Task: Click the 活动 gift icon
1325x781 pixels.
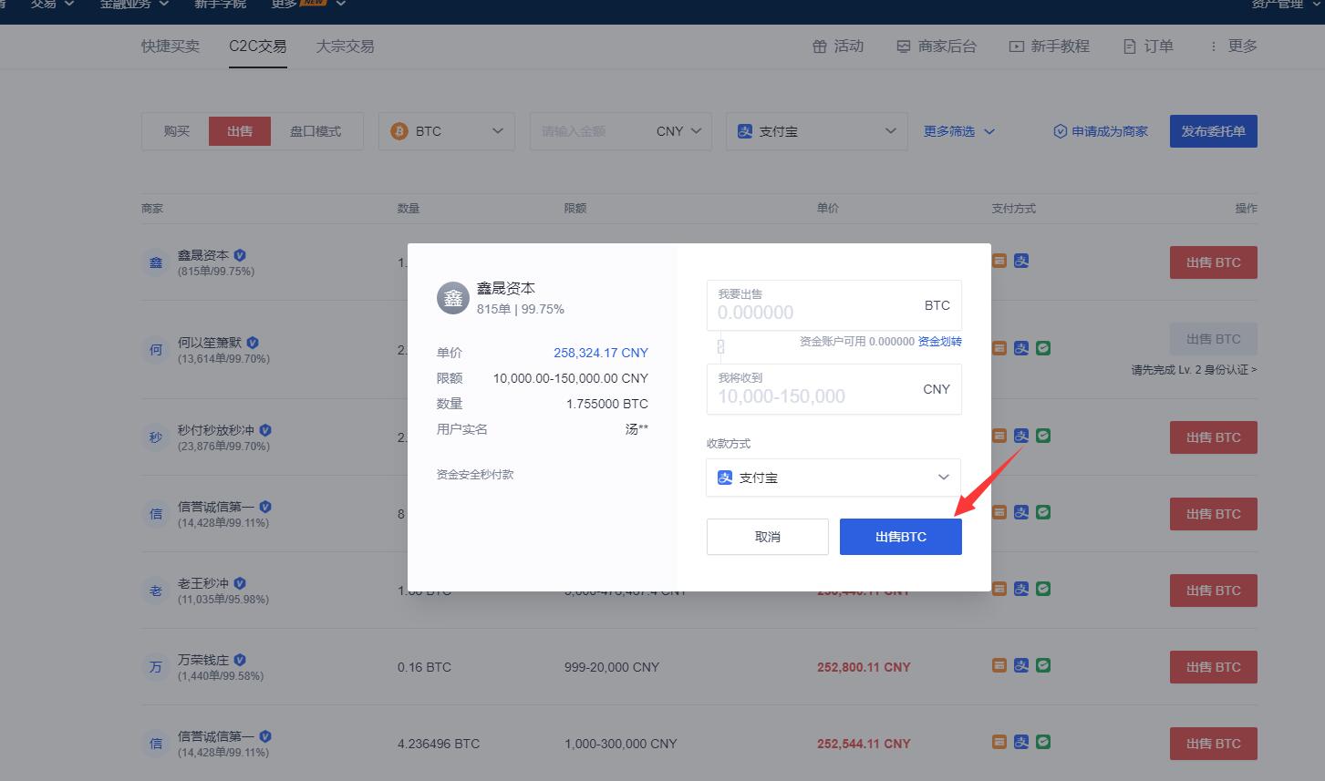Action: coord(820,46)
